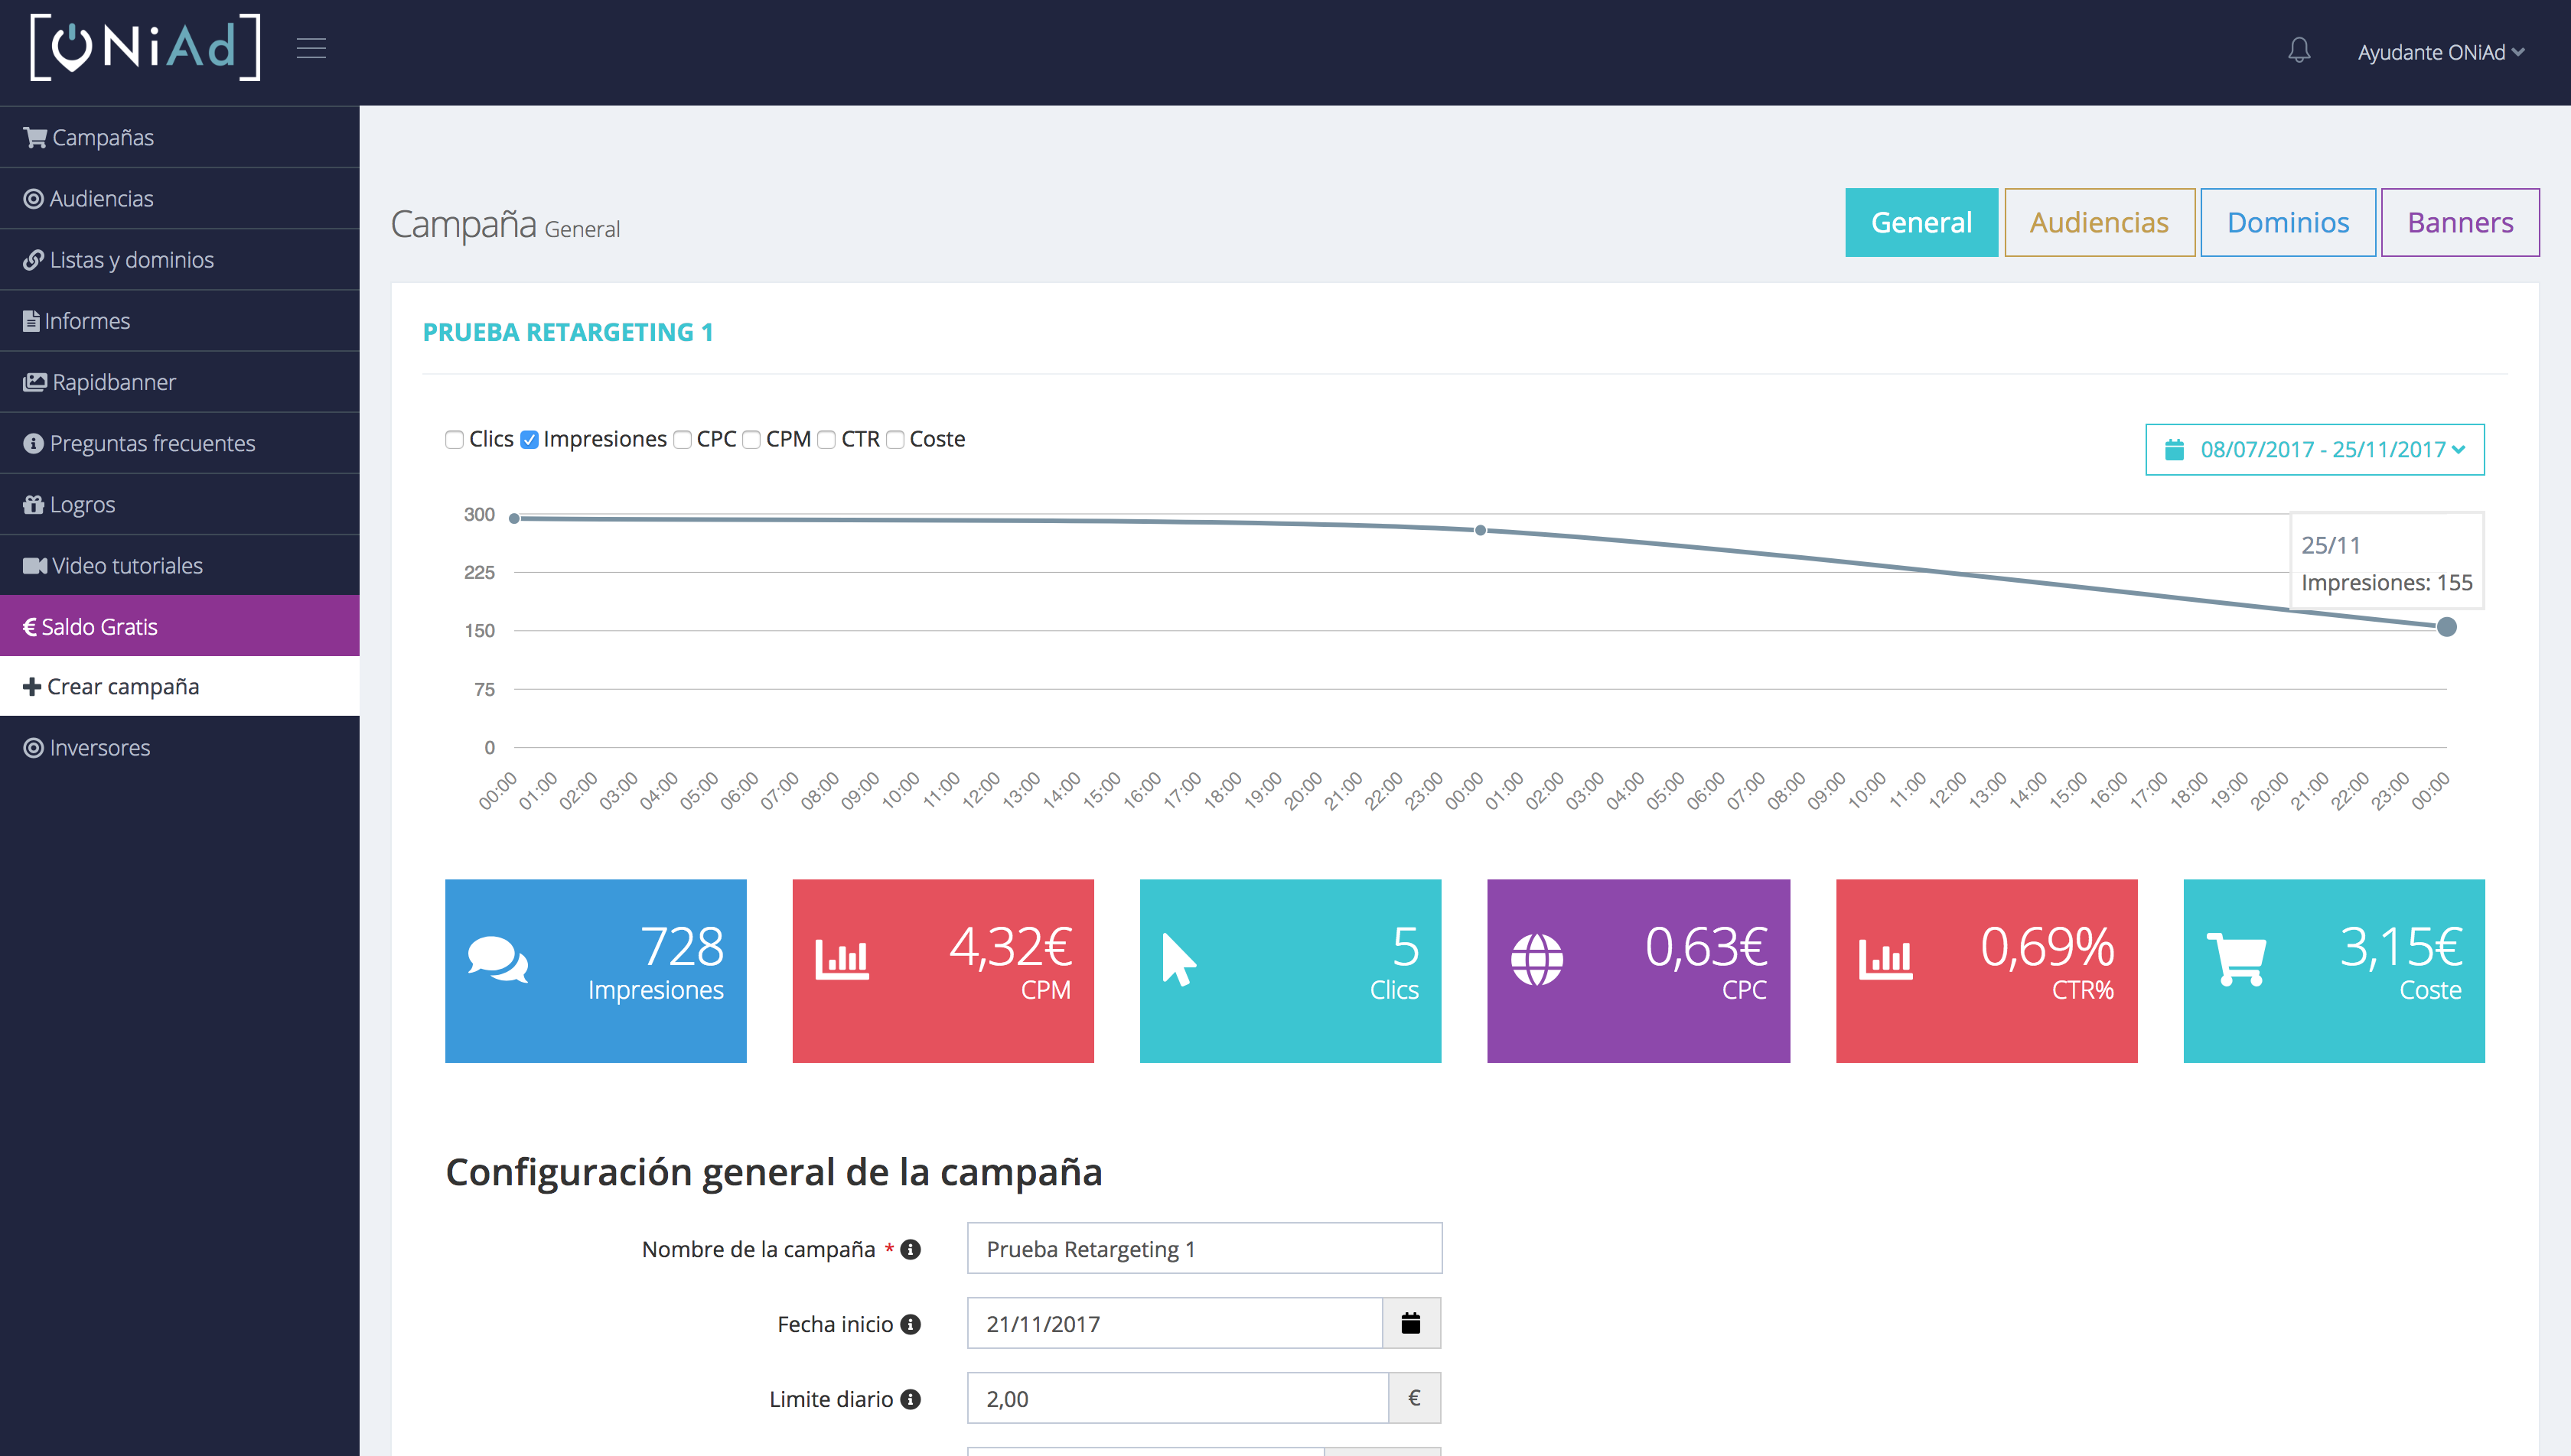Open Campañas in the sidebar
The image size is (2571, 1456).
pos(180,137)
